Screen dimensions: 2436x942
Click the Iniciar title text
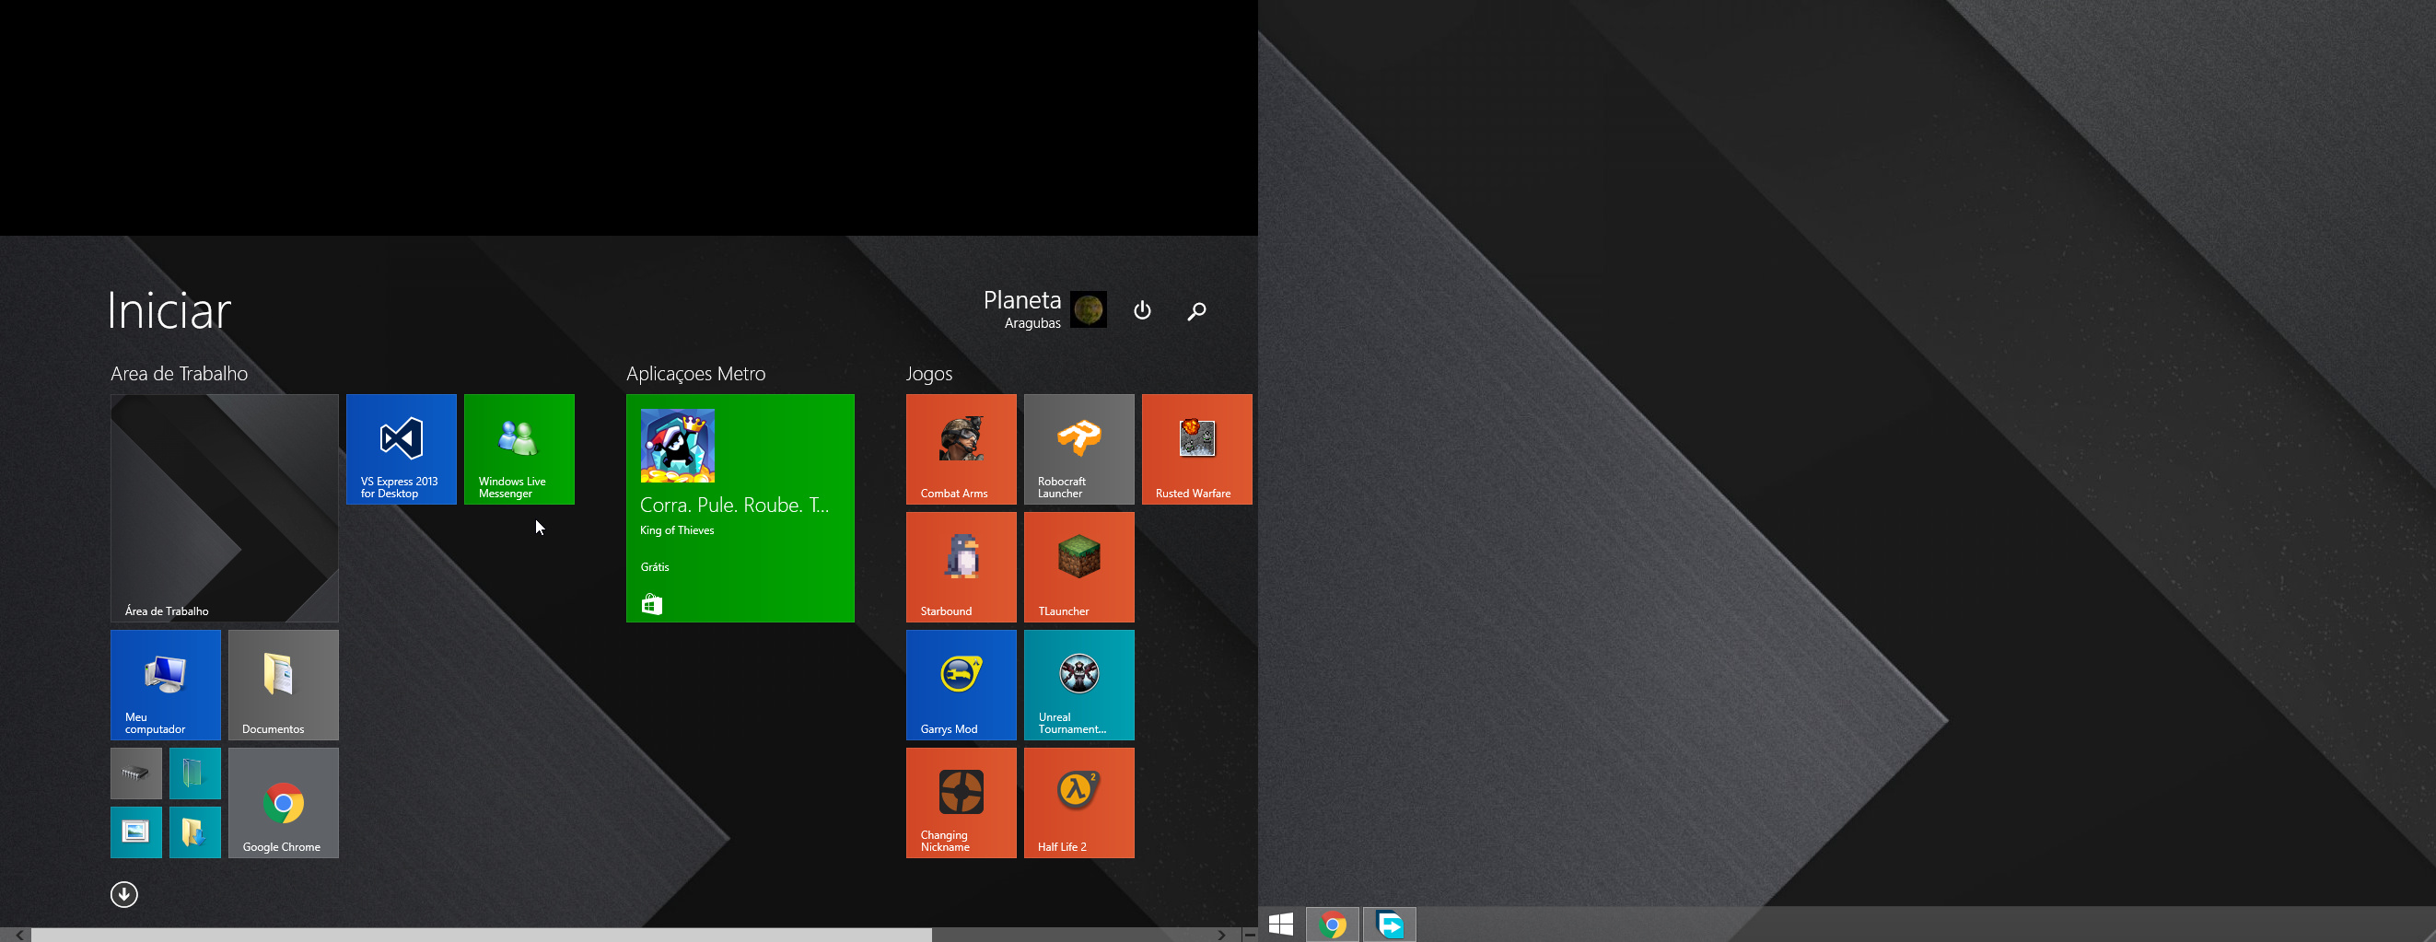pos(169,310)
